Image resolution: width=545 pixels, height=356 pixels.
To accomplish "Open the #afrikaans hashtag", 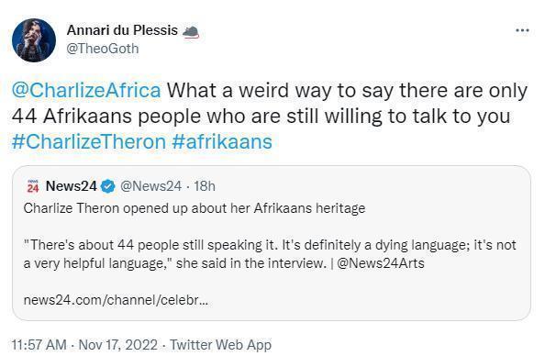I will coord(222,142).
